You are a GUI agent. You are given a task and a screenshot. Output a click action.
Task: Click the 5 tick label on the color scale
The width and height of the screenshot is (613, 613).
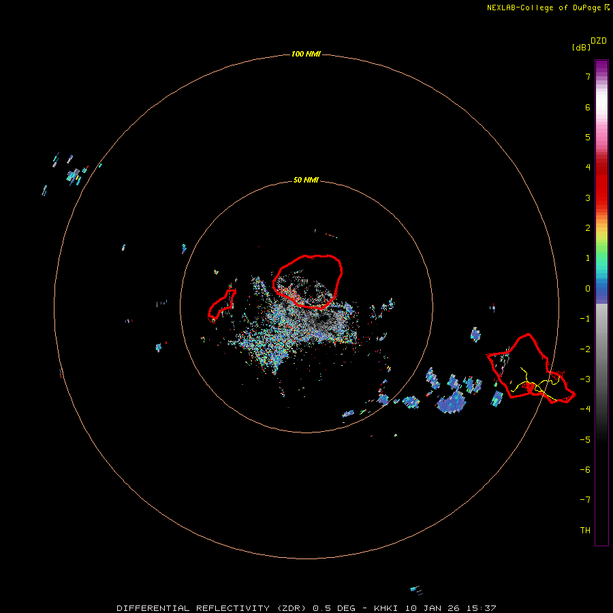tap(588, 137)
